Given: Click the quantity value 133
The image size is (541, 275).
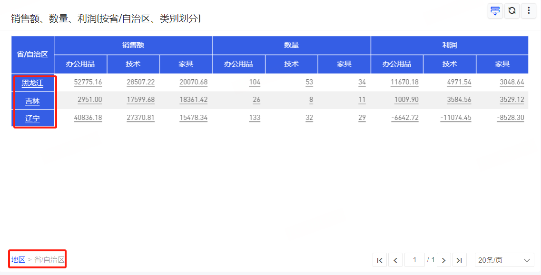Looking at the screenshot, I should coord(255,118).
